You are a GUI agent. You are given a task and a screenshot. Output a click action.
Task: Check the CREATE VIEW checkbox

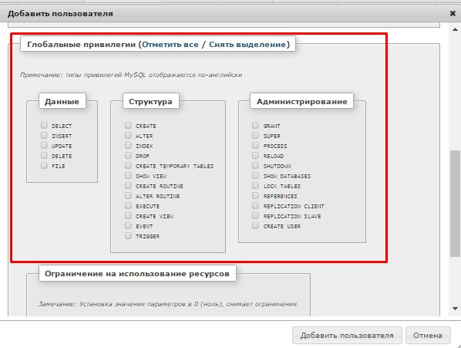click(128, 216)
